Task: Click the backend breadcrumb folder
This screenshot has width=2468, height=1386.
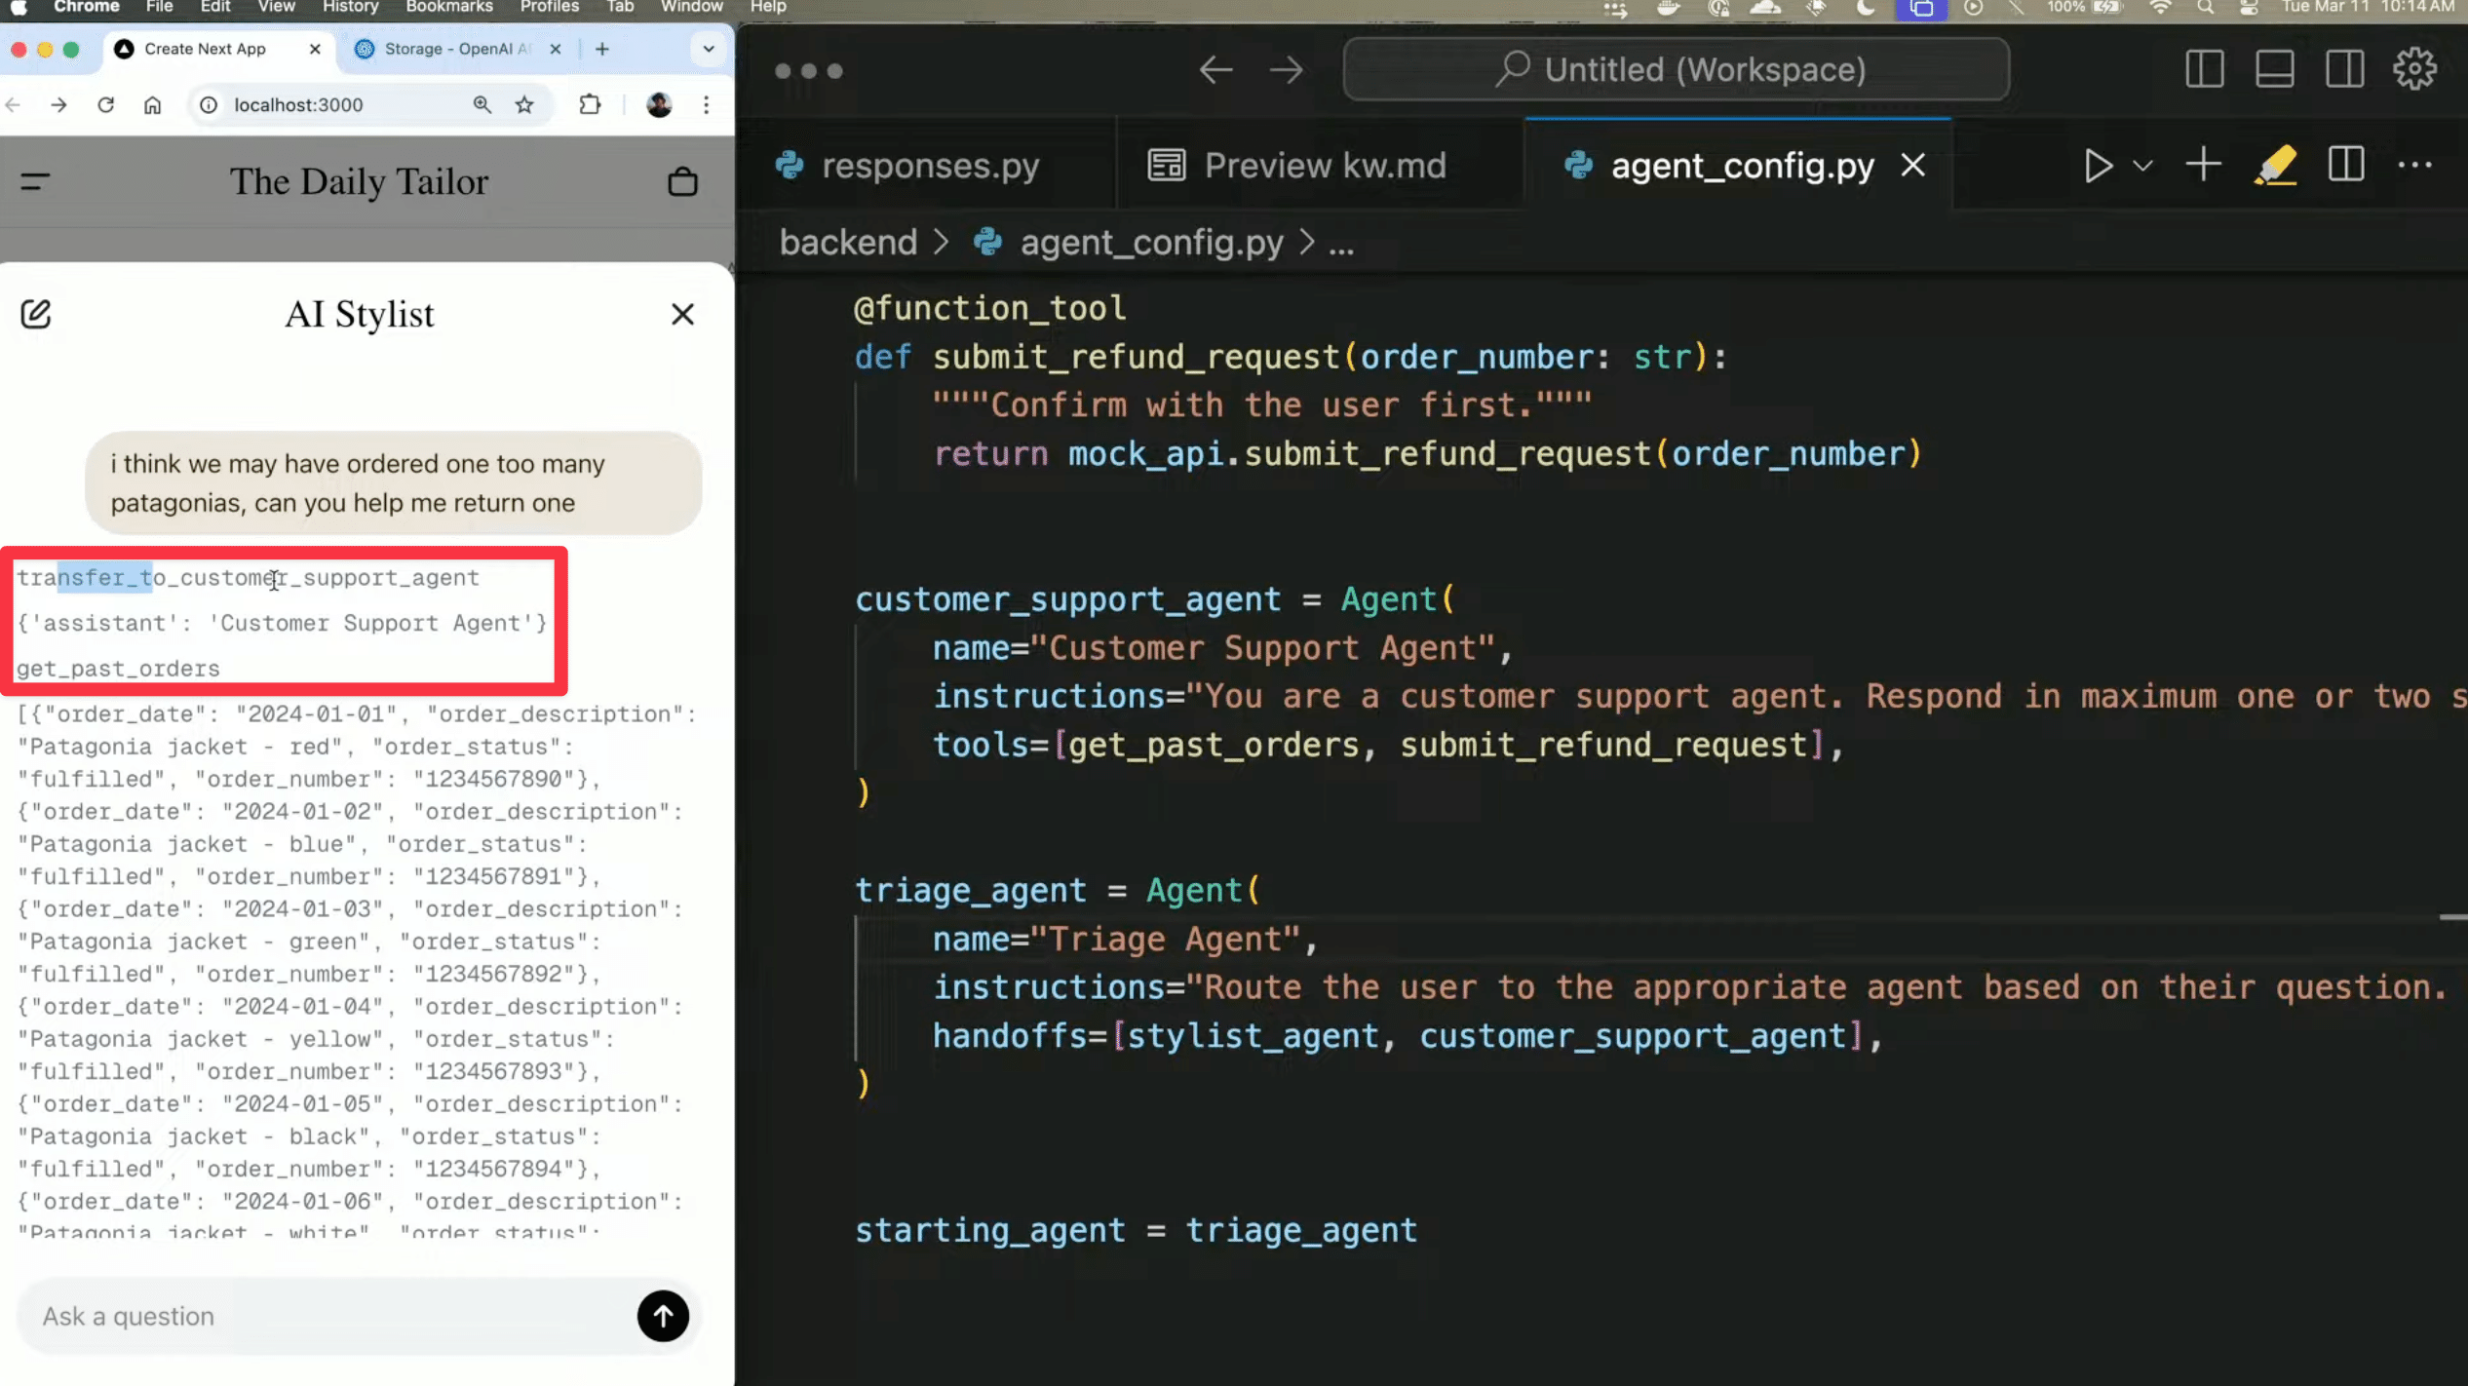Action: pos(848,242)
